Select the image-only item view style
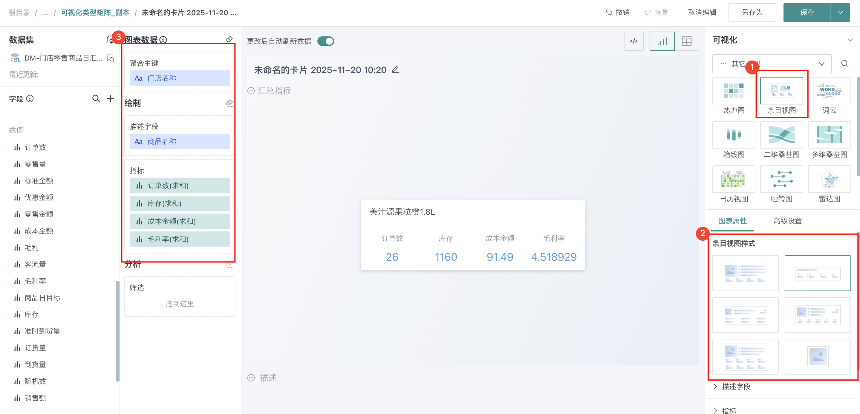This screenshot has height=414, width=860. click(817, 356)
